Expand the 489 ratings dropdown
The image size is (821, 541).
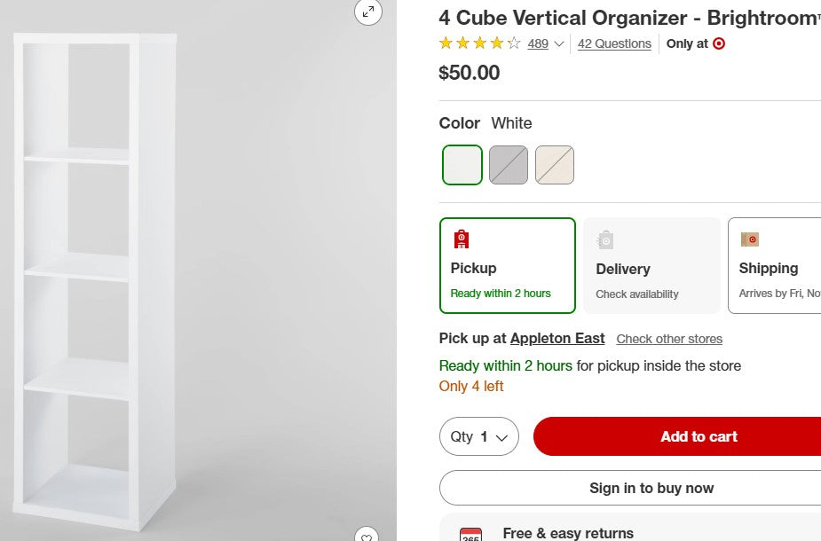click(x=543, y=44)
